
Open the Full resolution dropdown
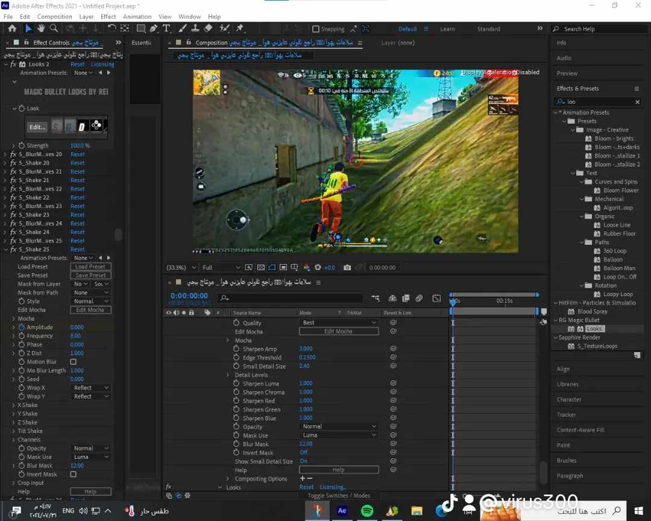(221, 268)
